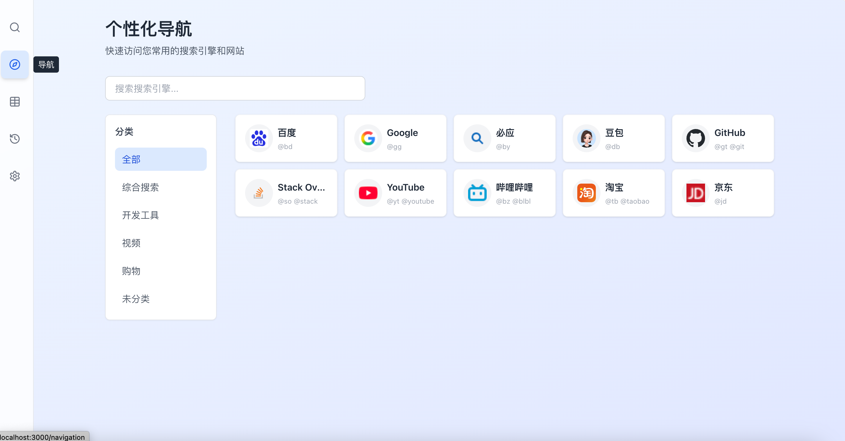845x441 pixels.
Task: Click the @gg shortcut text
Action: click(x=394, y=147)
